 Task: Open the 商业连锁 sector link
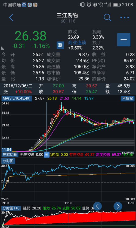pos(77,43)
